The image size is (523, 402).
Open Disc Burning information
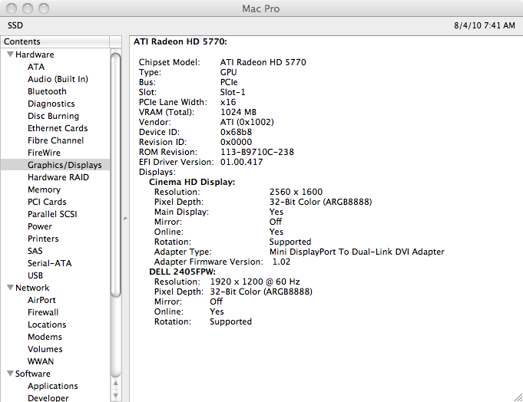click(53, 116)
